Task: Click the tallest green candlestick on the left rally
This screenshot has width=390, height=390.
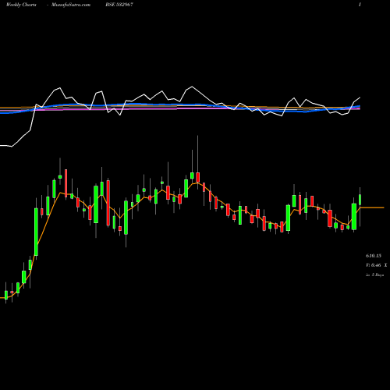Action: pyautogui.click(x=36, y=232)
